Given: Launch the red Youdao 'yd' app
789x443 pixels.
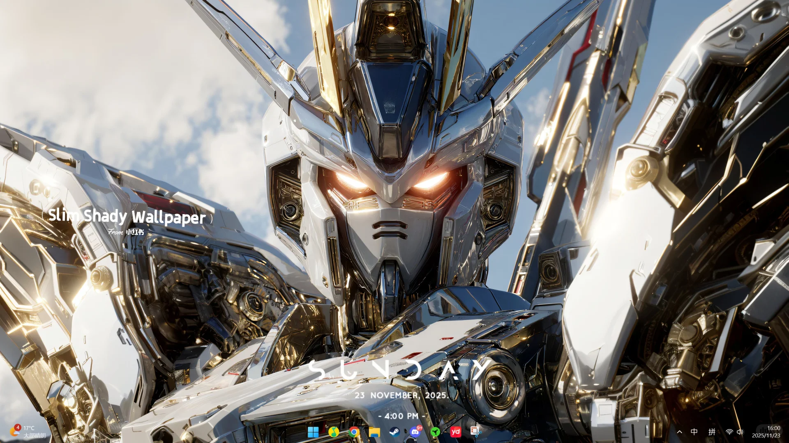Looking at the screenshot, I should pyautogui.click(x=455, y=432).
